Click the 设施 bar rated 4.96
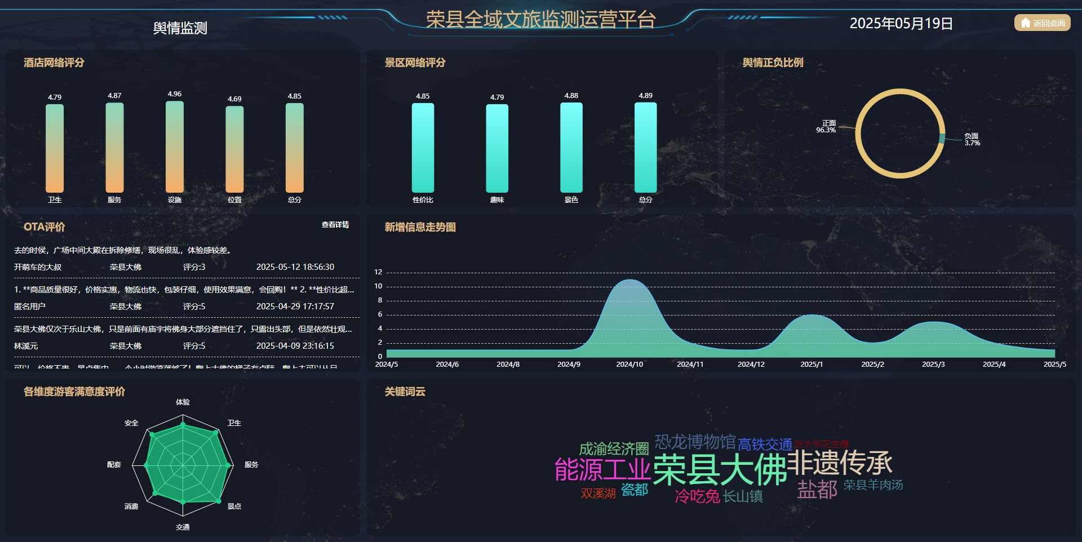Viewport: 1082px width, 542px height. tap(174, 145)
